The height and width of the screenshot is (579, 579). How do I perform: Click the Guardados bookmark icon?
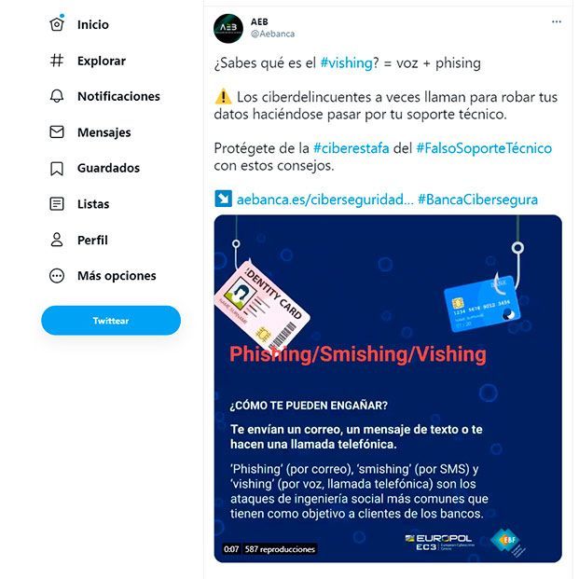57,168
